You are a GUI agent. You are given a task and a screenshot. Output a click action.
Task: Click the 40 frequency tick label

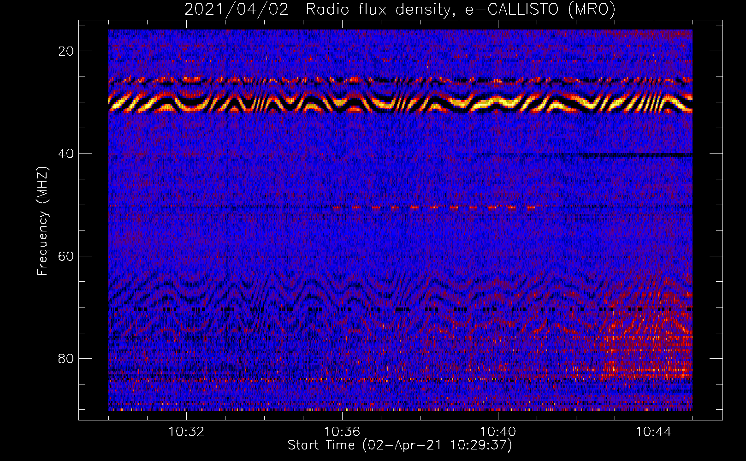point(66,154)
